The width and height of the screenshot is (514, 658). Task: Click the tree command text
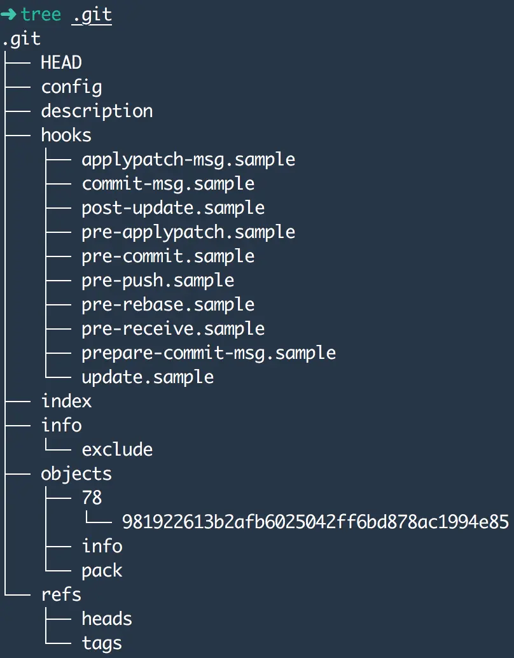(41, 15)
